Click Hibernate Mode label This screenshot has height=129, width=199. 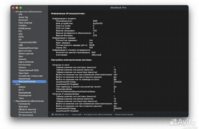64,89
